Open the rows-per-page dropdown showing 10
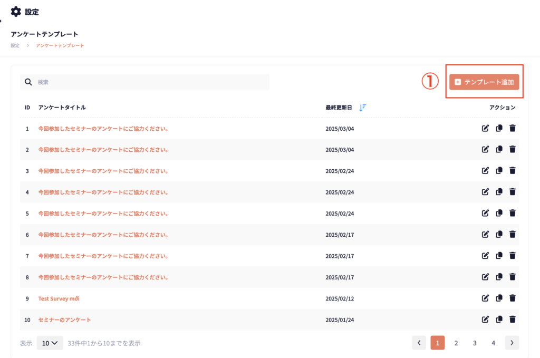This screenshot has height=358, width=540. click(50, 343)
